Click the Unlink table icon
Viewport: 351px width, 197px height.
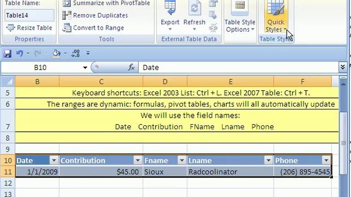click(x=213, y=28)
